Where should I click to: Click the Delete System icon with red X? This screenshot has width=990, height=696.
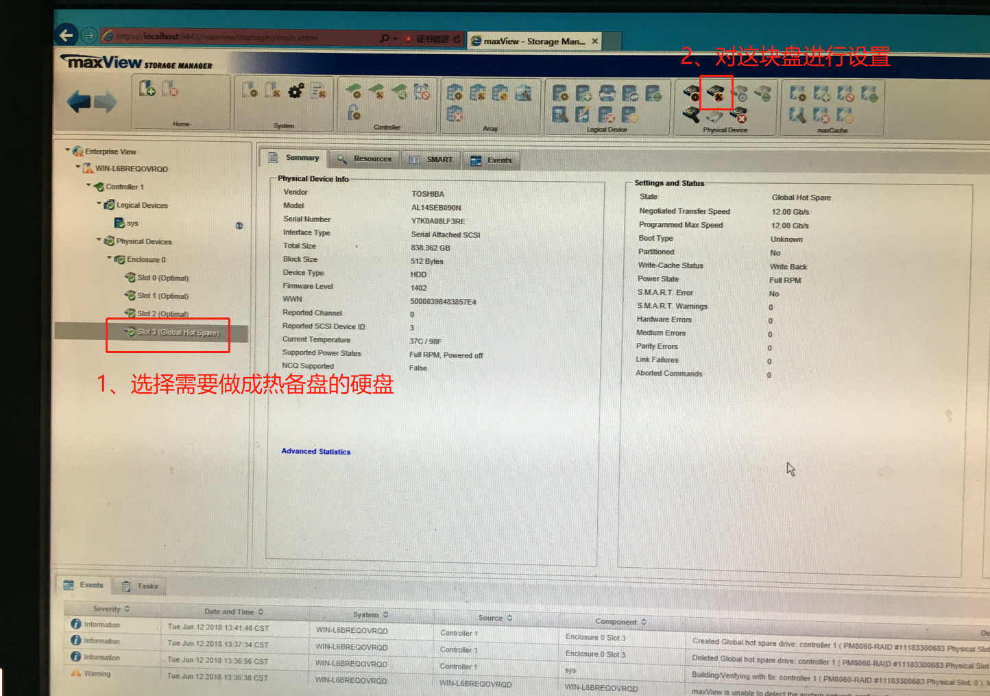170,88
